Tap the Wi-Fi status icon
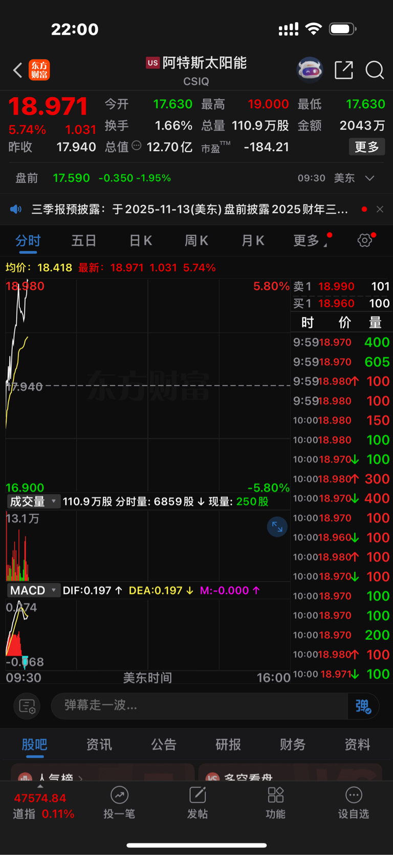The image size is (393, 855). click(x=313, y=29)
